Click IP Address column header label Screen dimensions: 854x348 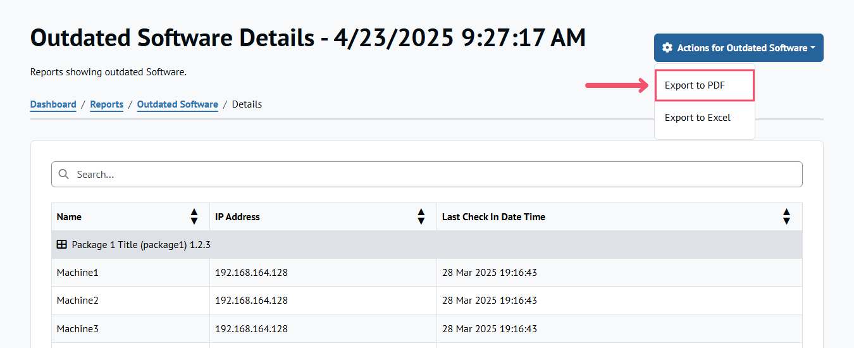[237, 216]
